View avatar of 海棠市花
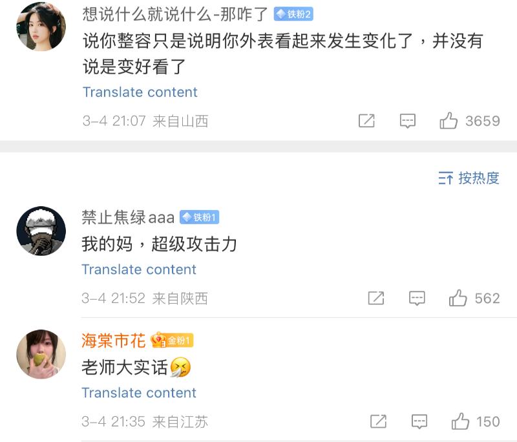The width and height of the screenshot is (517, 442). click(41, 354)
